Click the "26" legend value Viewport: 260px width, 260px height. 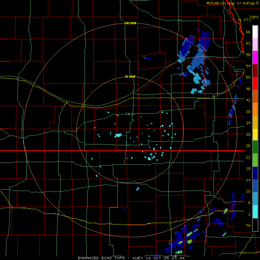248,146
